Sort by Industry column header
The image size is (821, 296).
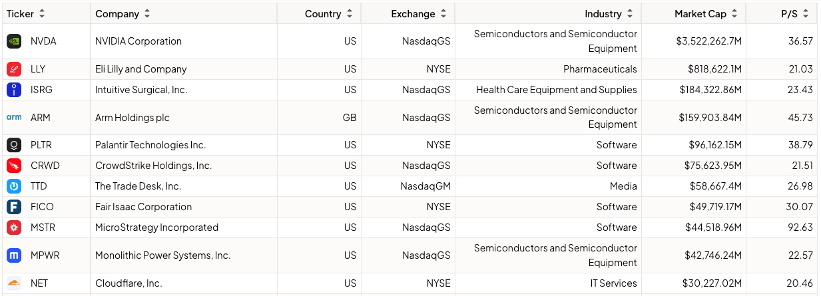tap(630, 14)
